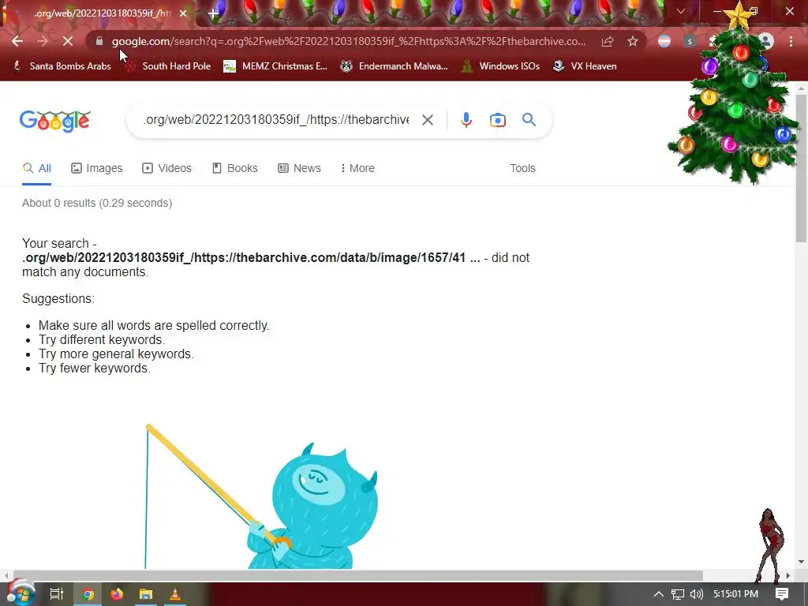The height and width of the screenshot is (606, 808).
Task: Click the vertical scrollbar thumb
Action: (x=802, y=167)
